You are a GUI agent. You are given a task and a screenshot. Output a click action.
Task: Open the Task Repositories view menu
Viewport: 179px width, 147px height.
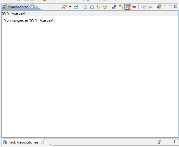click(165, 141)
